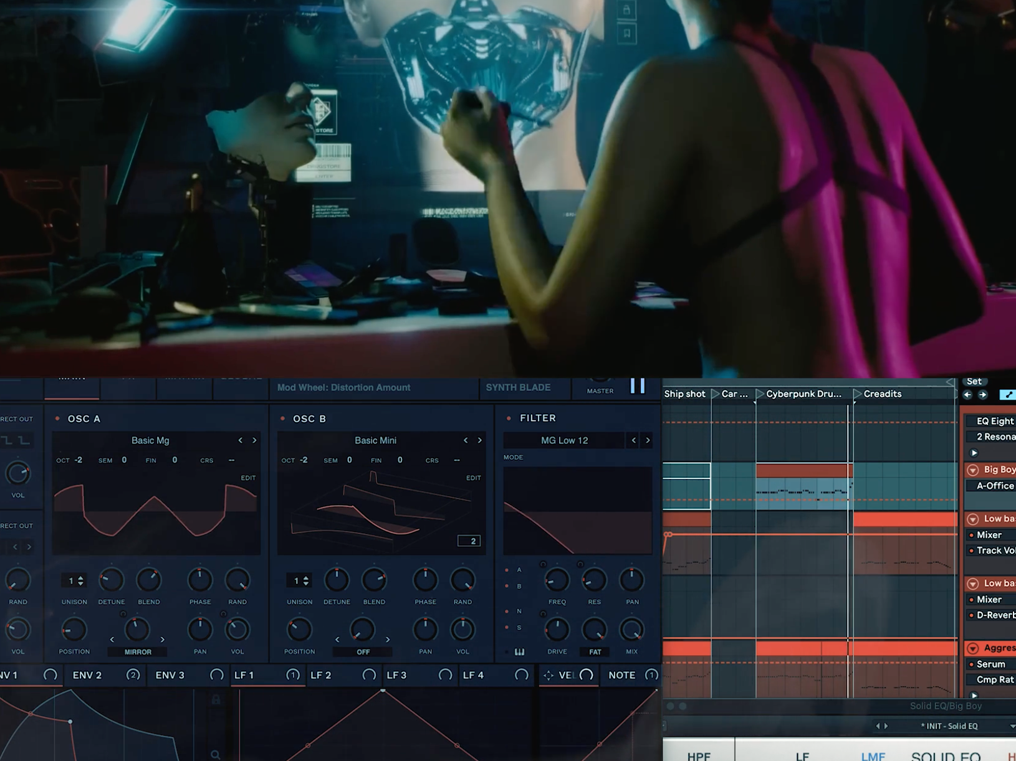Click the Set locator button
The image size is (1016, 761).
pyautogui.click(x=974, y=382)
